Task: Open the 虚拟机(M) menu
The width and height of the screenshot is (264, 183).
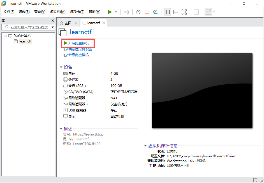Action: coord(57,12)
